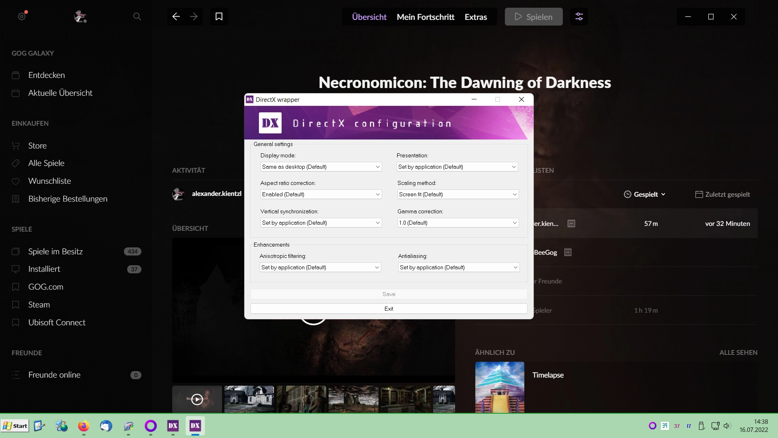Open the Store sidebar entry

(x=37, y=146)
